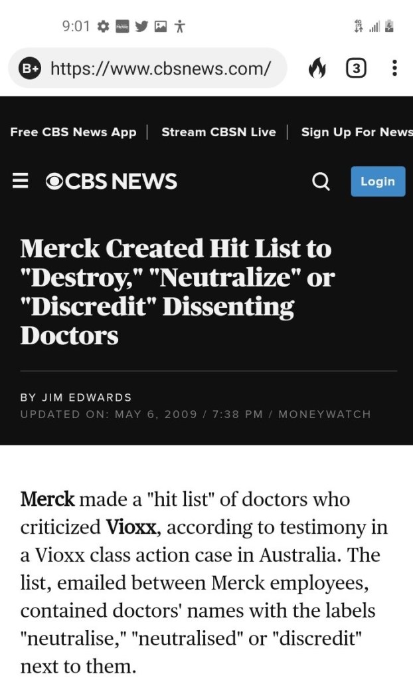
Task: Open the Free CBS News App link
Action: tap(73, 132)
